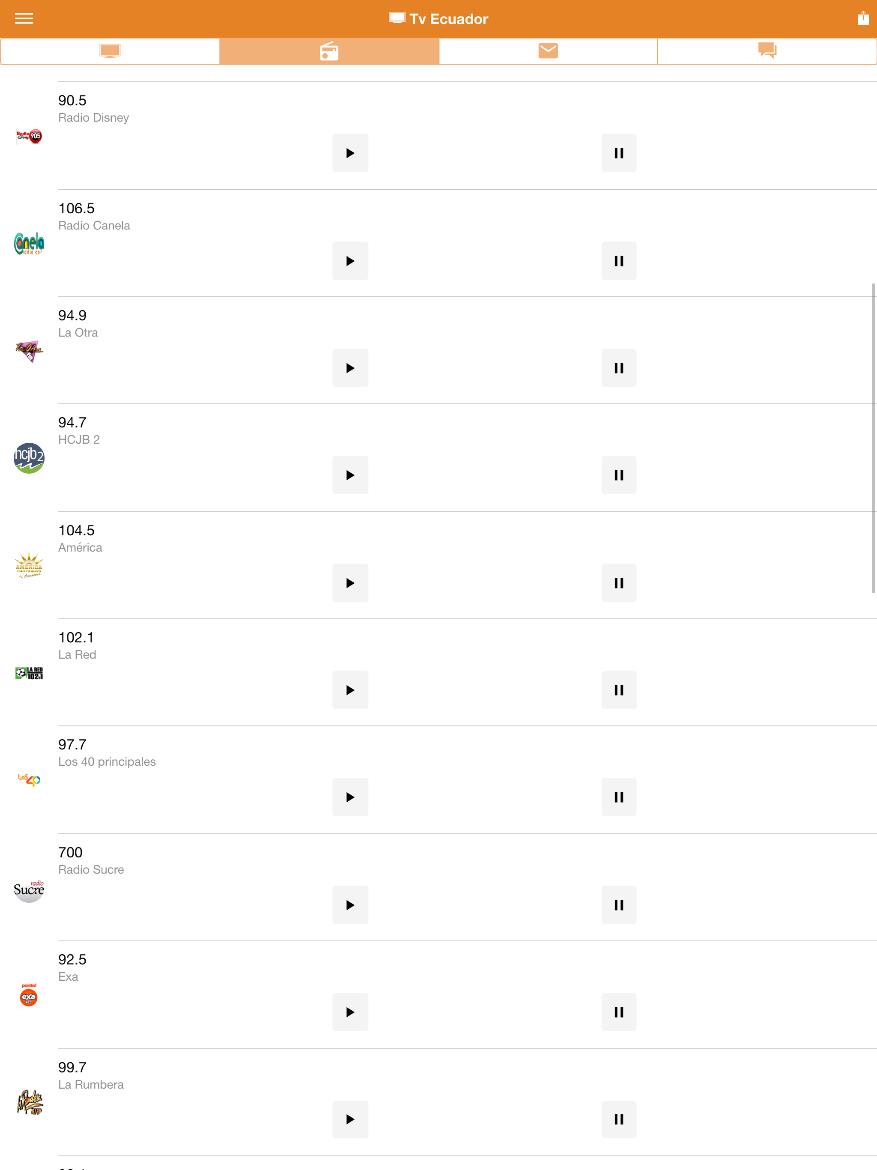The height and width of the screenshot is (1170, 877).
Task: Play La Red 102.1
Action: click(350, 690)
